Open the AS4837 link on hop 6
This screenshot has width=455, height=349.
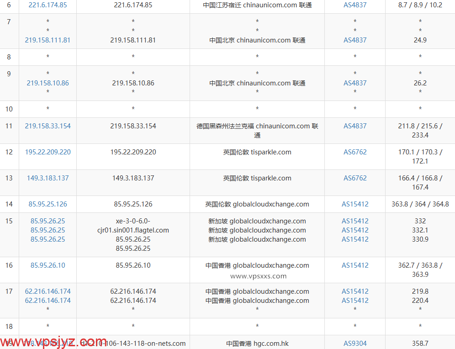(x=355, y=5)
